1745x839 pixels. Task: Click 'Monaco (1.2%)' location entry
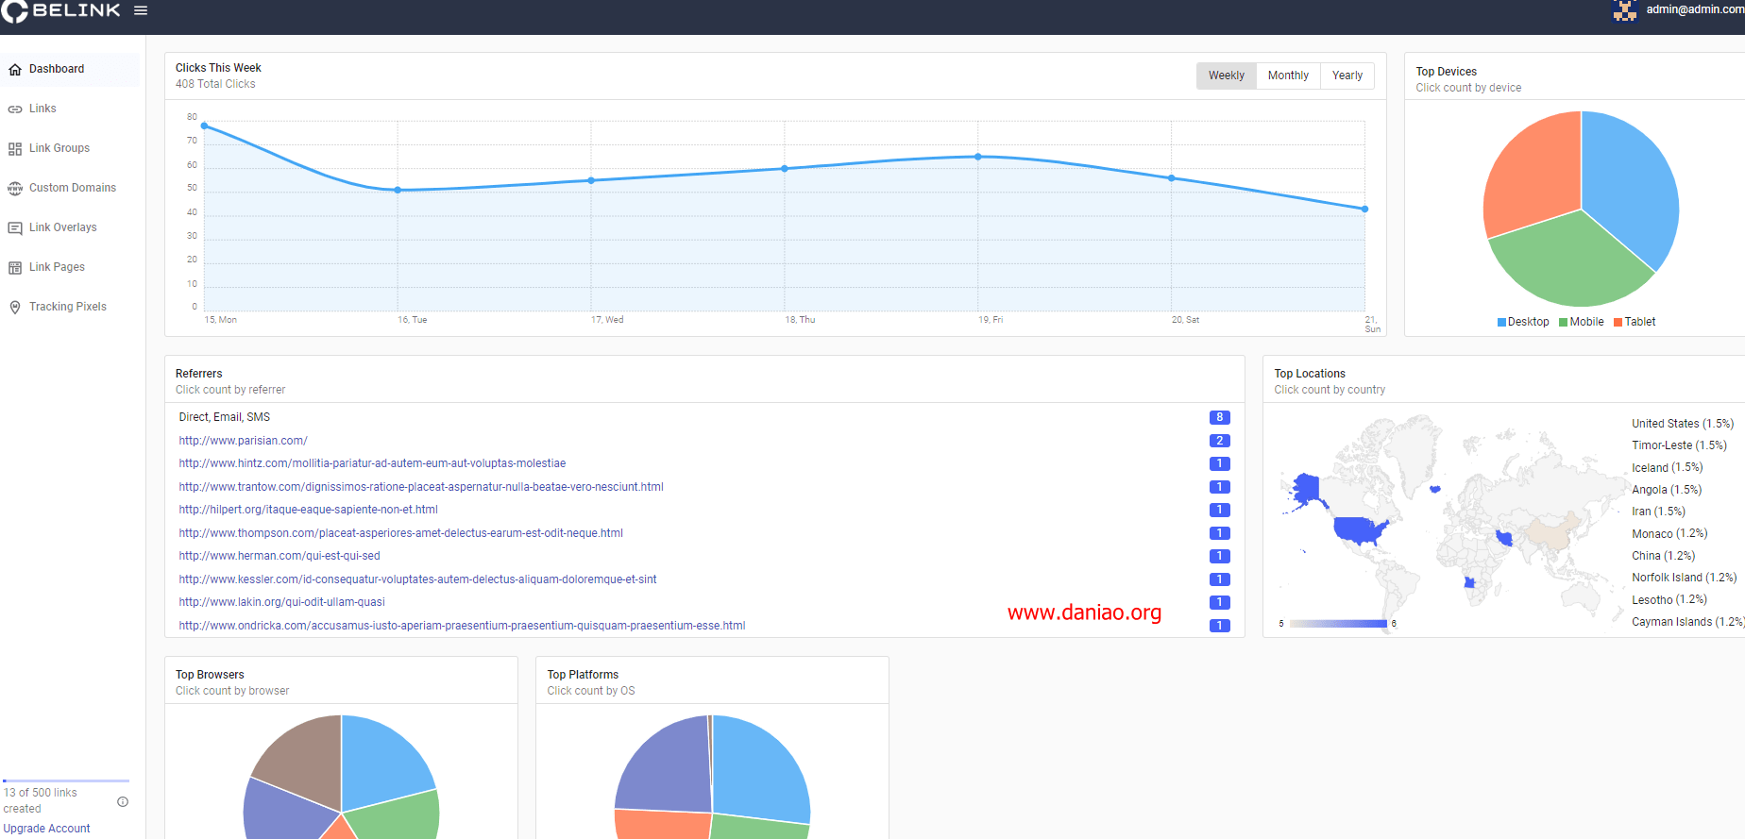(1669, 534)
